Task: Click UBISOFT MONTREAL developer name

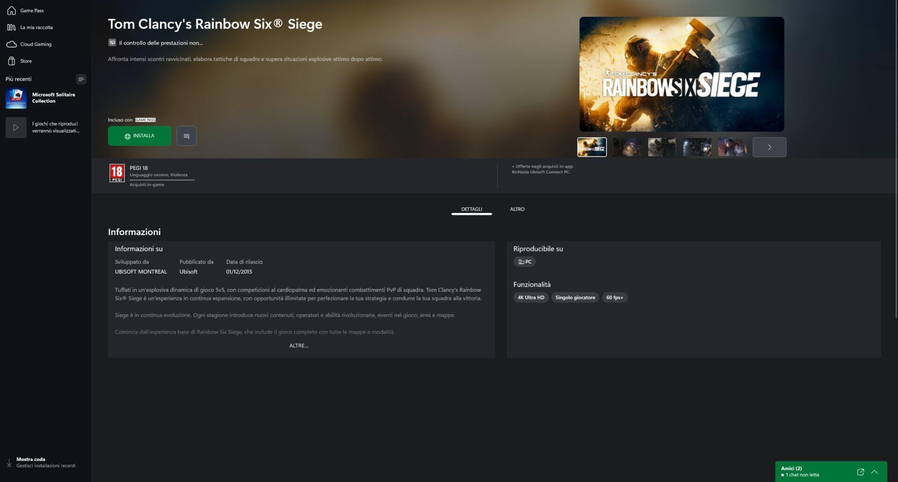Action: (x=141, y=272)
